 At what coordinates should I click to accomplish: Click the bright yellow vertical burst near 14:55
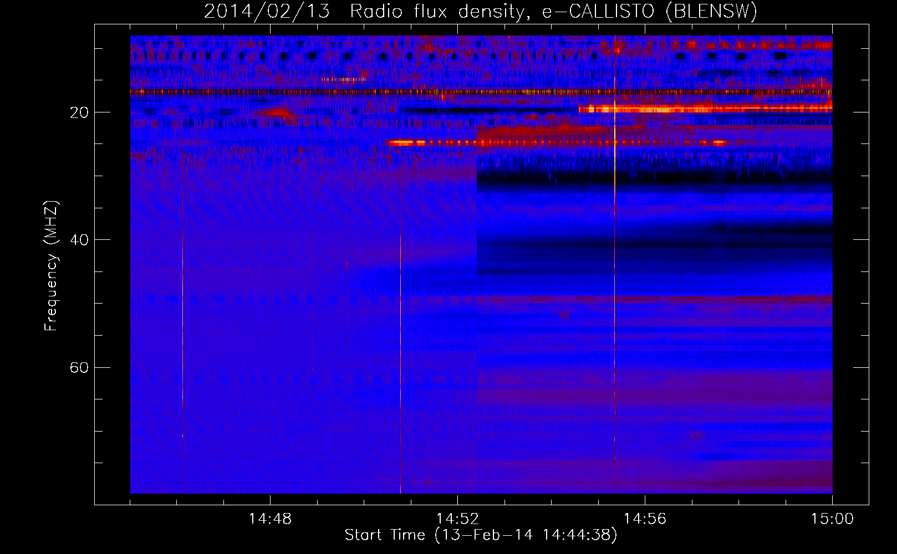pyautogui.click(x=614, y=264)
